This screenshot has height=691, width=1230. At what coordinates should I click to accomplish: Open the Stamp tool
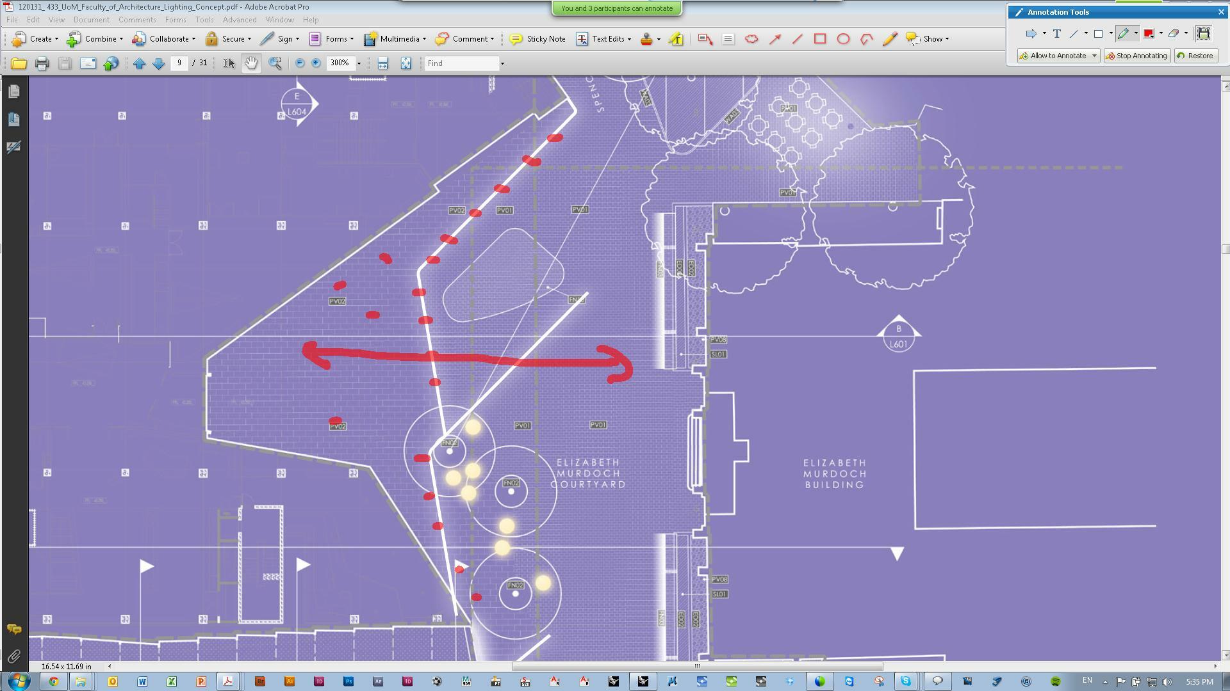coord(646,39)
